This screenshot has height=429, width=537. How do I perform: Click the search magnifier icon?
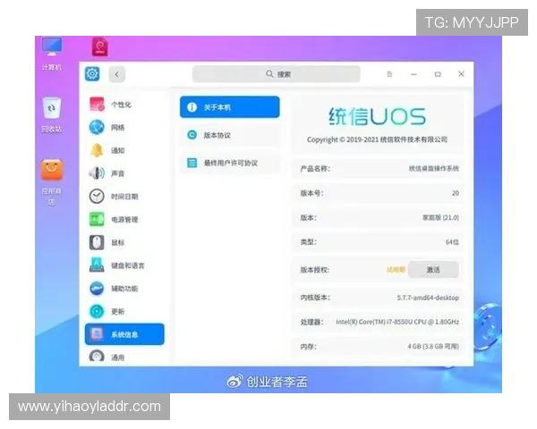click(x=269, y=74)
